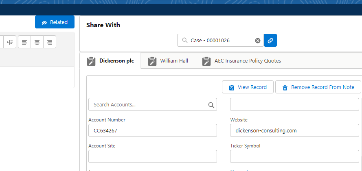Click the Account Number field

pyautogui.click(x=153, y=130)
